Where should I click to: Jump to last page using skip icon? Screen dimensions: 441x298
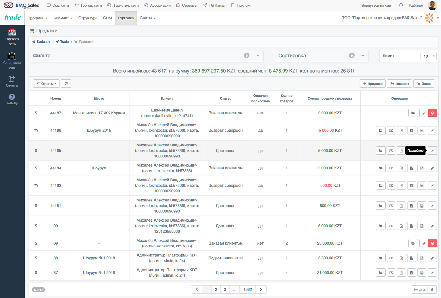tap(432, 289)
